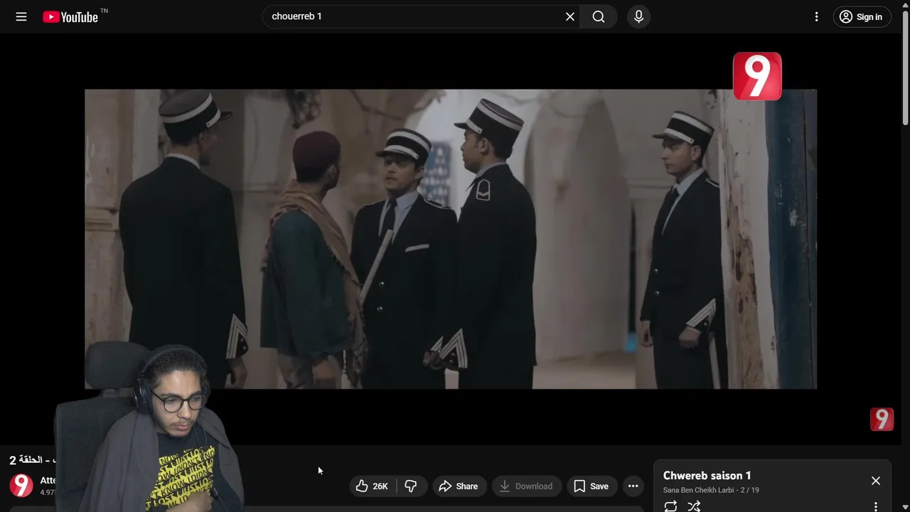This screenshot has width=910, height=512.
Task: Run search with magnifier button
Action: pos(599,16)
